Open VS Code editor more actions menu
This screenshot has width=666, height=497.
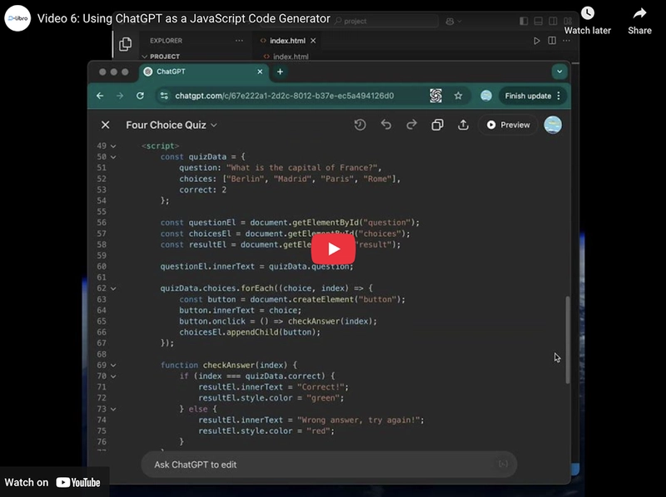[566, 41]
